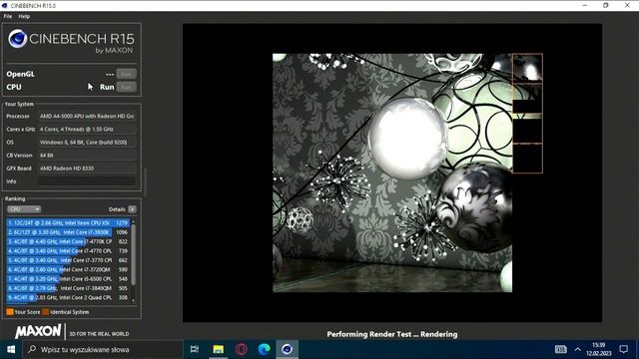
Task: Click the GFX Board value field
Action: click(x=87, y=169)
